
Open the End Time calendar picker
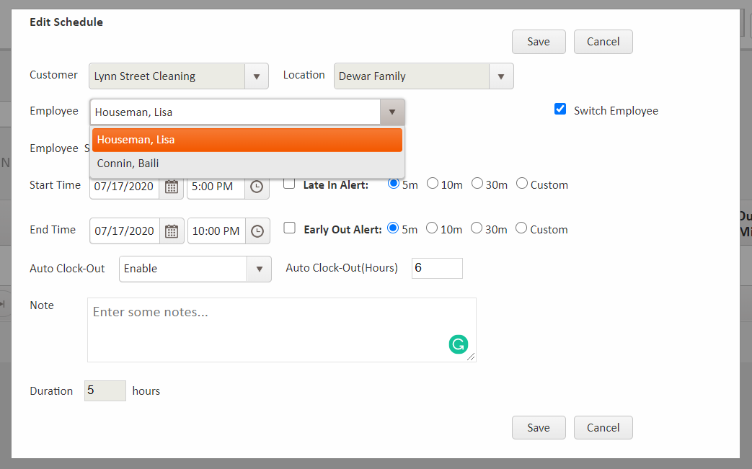point(172,231)
